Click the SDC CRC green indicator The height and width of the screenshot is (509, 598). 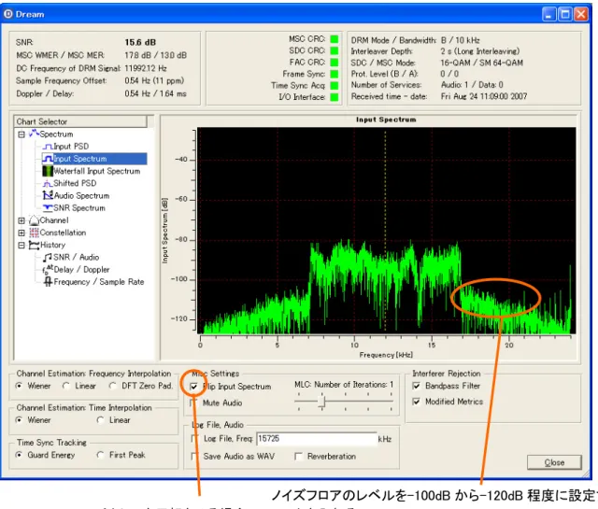(x=335, y=50)
